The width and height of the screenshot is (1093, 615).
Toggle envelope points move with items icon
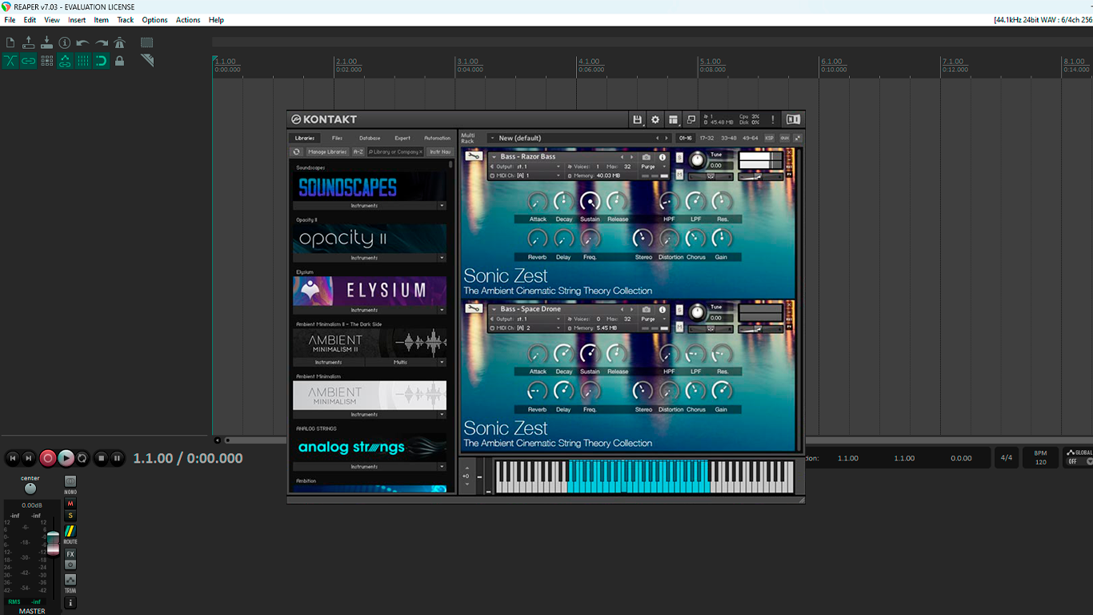(65, 61)
